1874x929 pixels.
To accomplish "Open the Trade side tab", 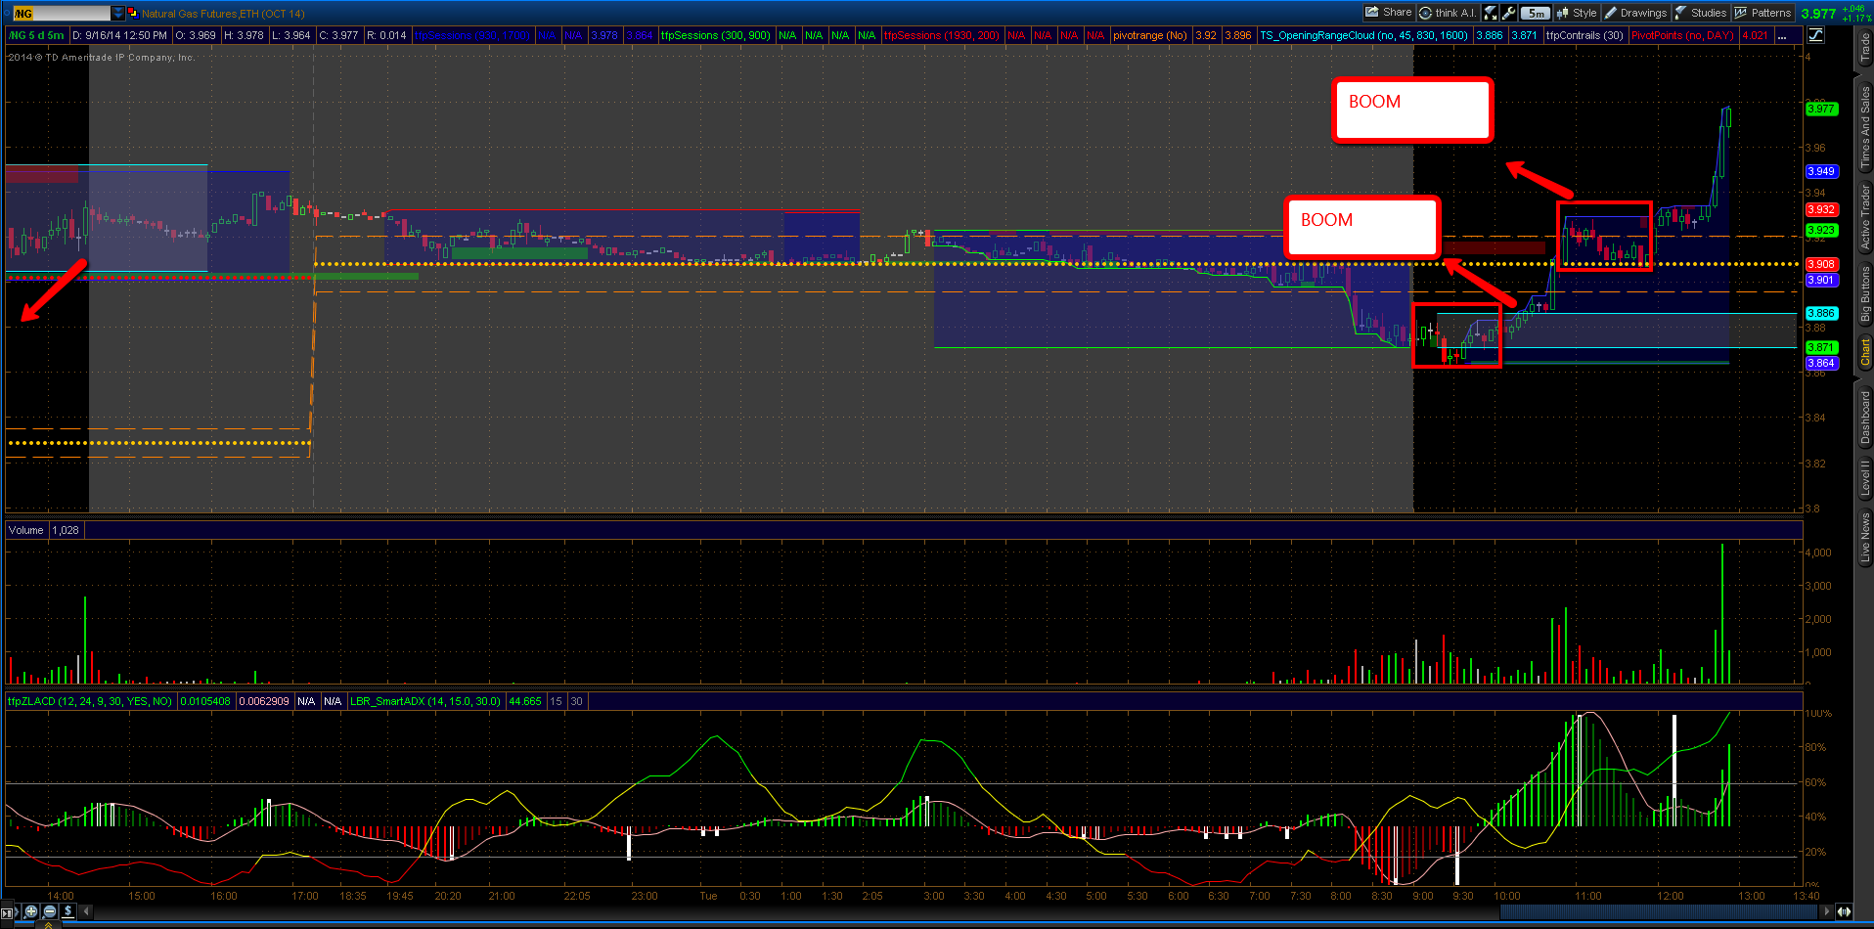I will coord(1864,48).
